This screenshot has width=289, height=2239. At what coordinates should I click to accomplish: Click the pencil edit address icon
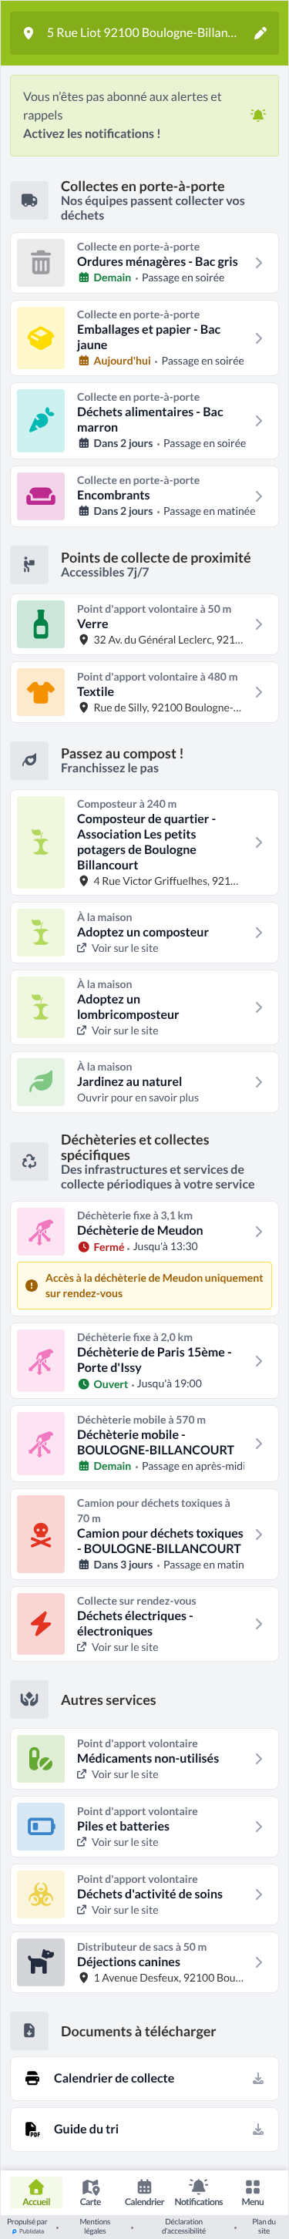pyautogui.click(x=260, y=33)
